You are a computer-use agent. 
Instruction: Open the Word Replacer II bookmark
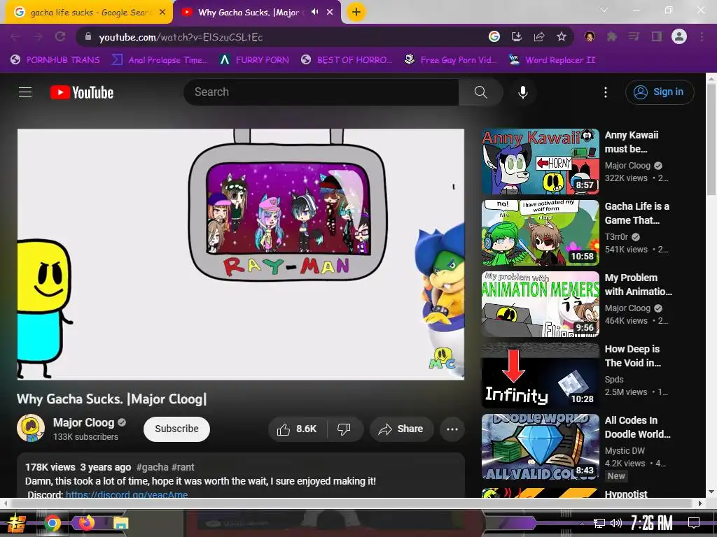(x=552, y=60)
